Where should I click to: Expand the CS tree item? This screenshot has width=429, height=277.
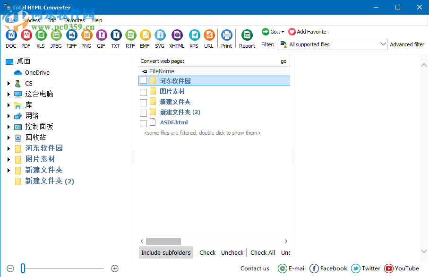pos(8,83)
